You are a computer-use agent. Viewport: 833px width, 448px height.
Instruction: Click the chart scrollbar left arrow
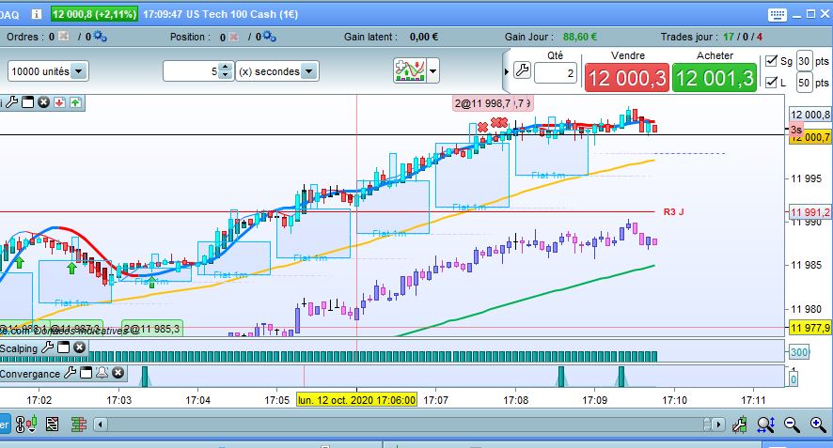click(x=101, y=425)
